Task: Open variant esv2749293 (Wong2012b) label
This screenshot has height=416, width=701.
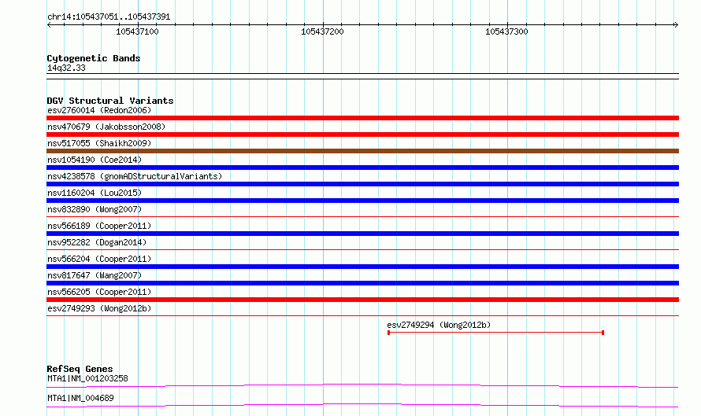Action: tap(99, 308)
